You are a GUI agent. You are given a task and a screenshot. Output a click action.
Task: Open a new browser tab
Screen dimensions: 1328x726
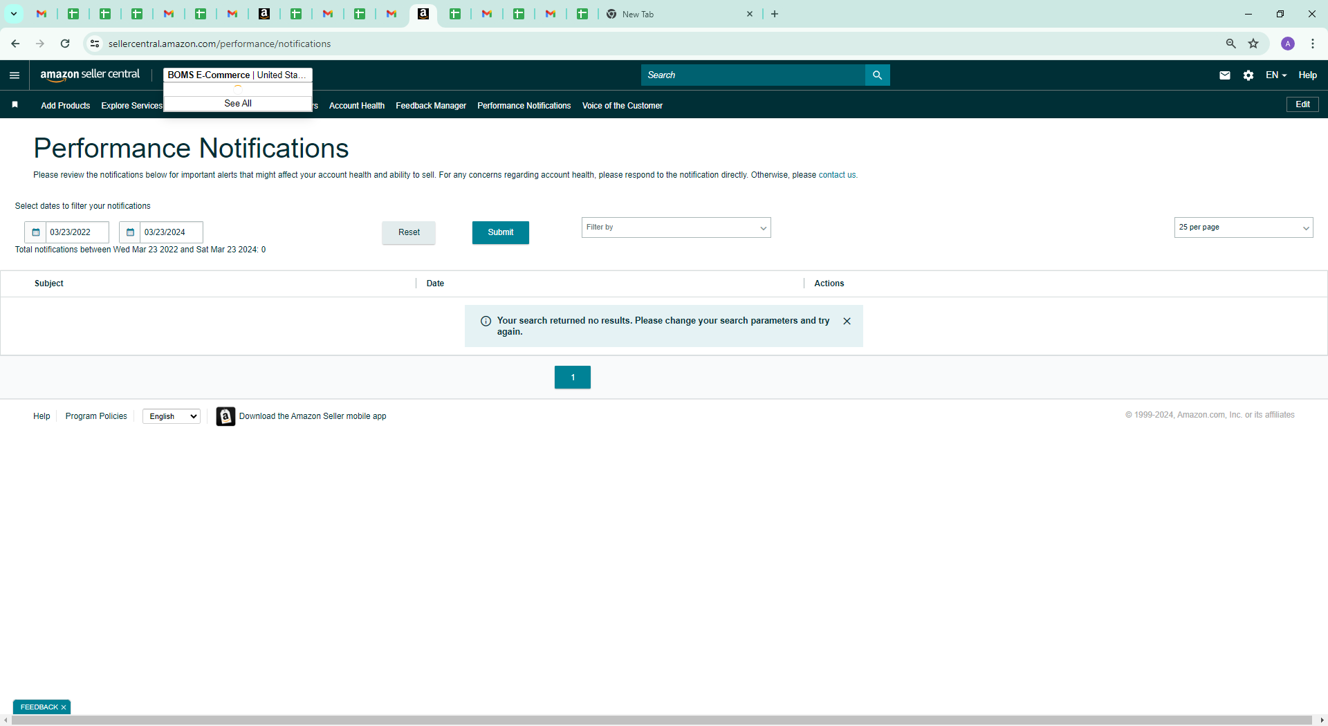775,14
